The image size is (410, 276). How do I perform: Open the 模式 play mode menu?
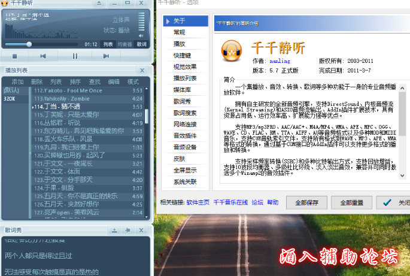point(133,81)
